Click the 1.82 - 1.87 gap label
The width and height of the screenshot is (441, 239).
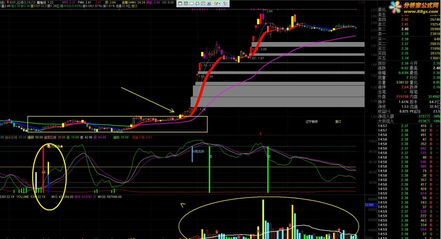pyautogui.click(x=257, y=58)
